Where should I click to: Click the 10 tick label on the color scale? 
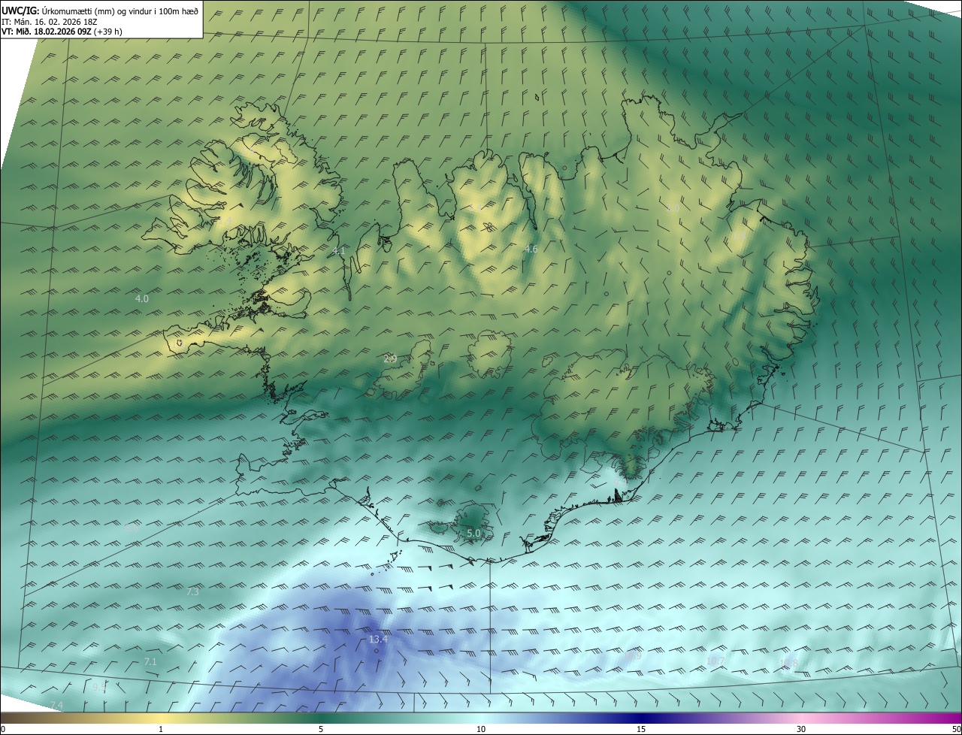tap(481, 729)
